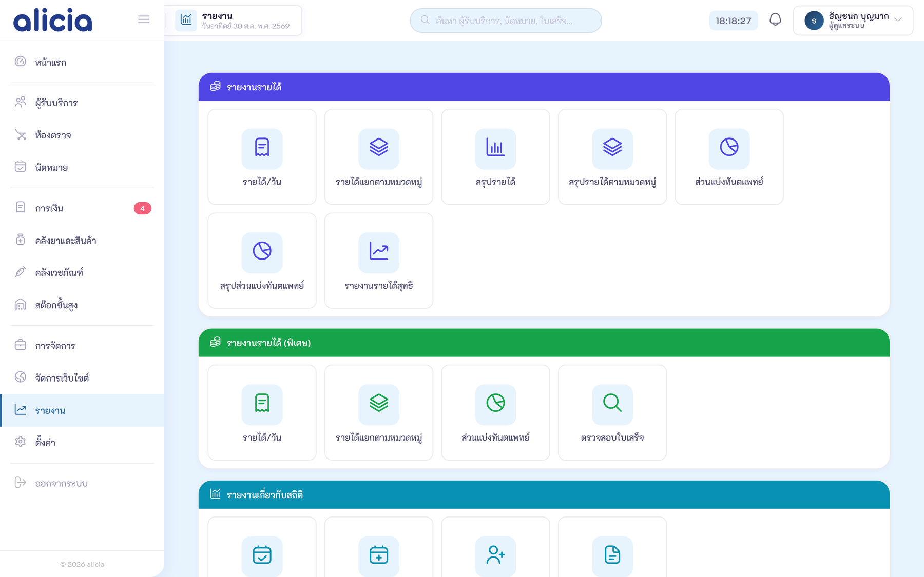Open the ตรวจสอบใบเสร็จ receipt check
Viewport: 924px width, 577px height.
click(x=612, y=412)
